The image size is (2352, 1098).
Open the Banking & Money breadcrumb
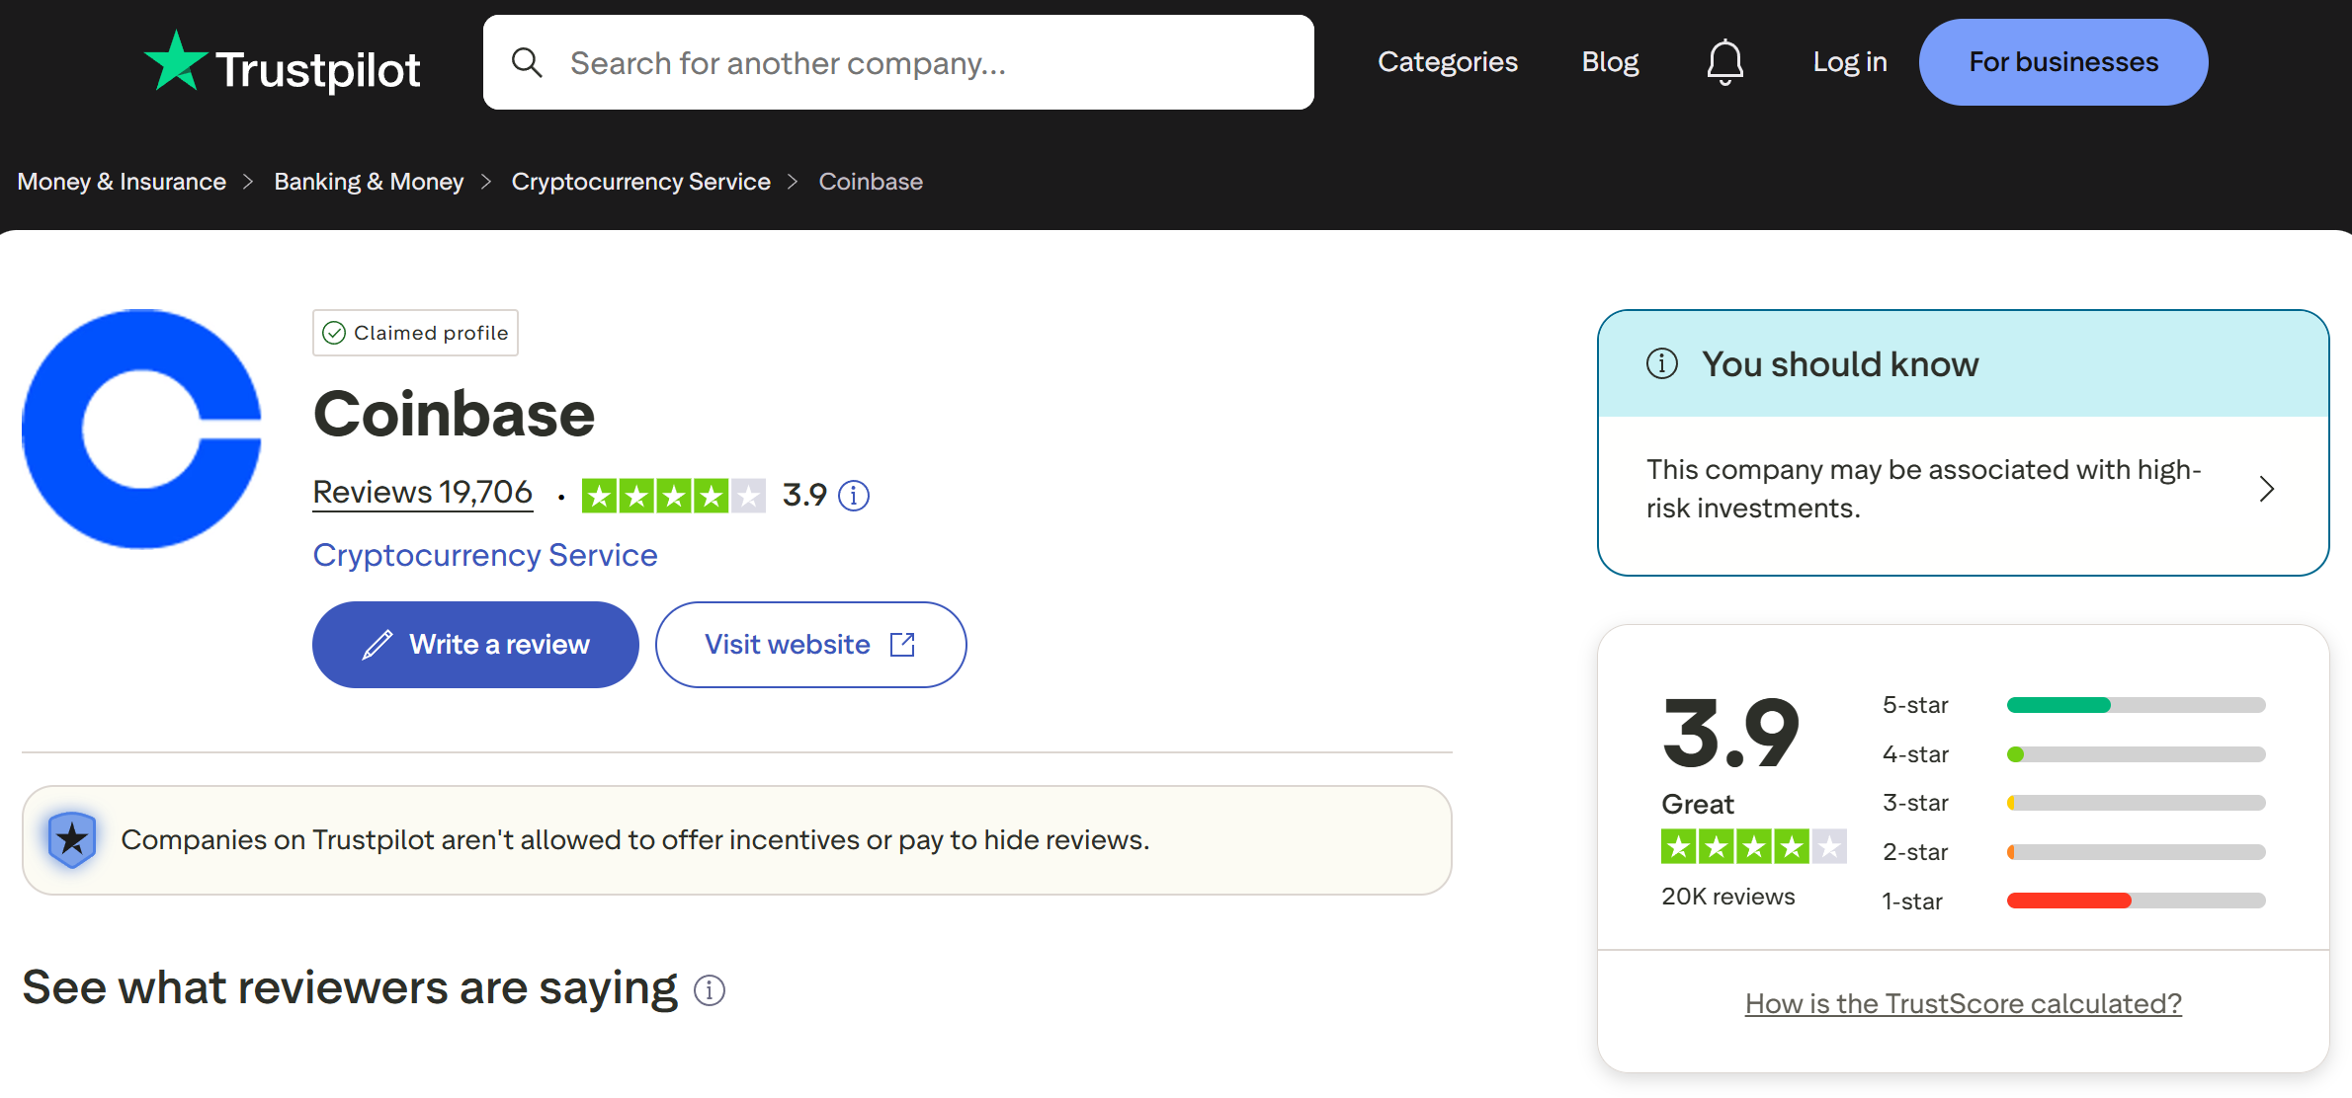(369, 182)
